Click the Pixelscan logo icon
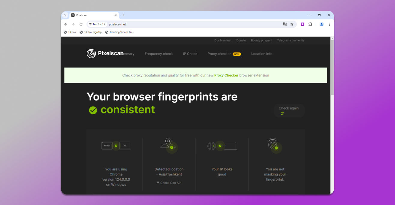The width and height of the screenshot is (395, 205). 91,53
